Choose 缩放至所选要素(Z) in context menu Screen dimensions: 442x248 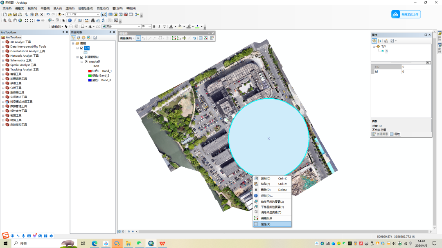pos(272,201)
